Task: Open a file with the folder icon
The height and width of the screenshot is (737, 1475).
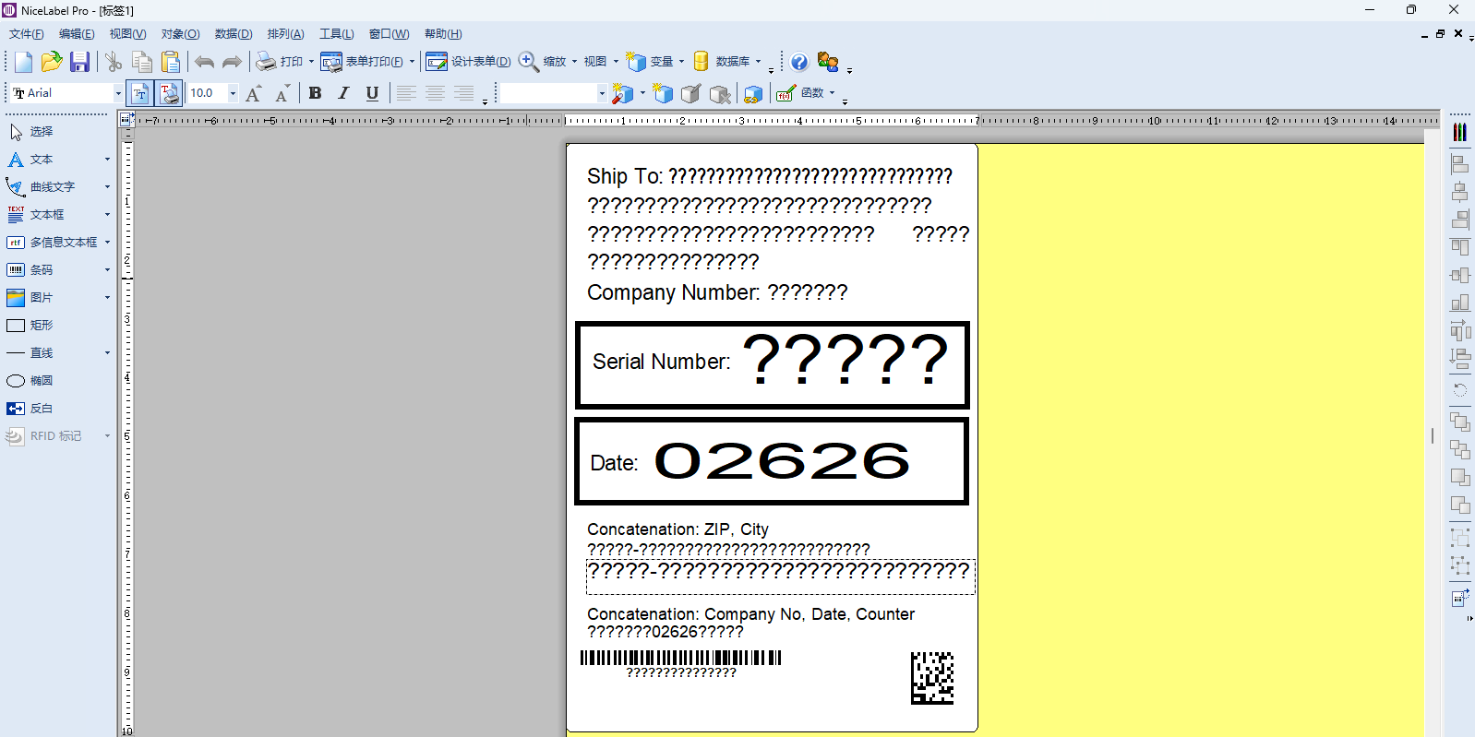Action: tap(52, 62)
